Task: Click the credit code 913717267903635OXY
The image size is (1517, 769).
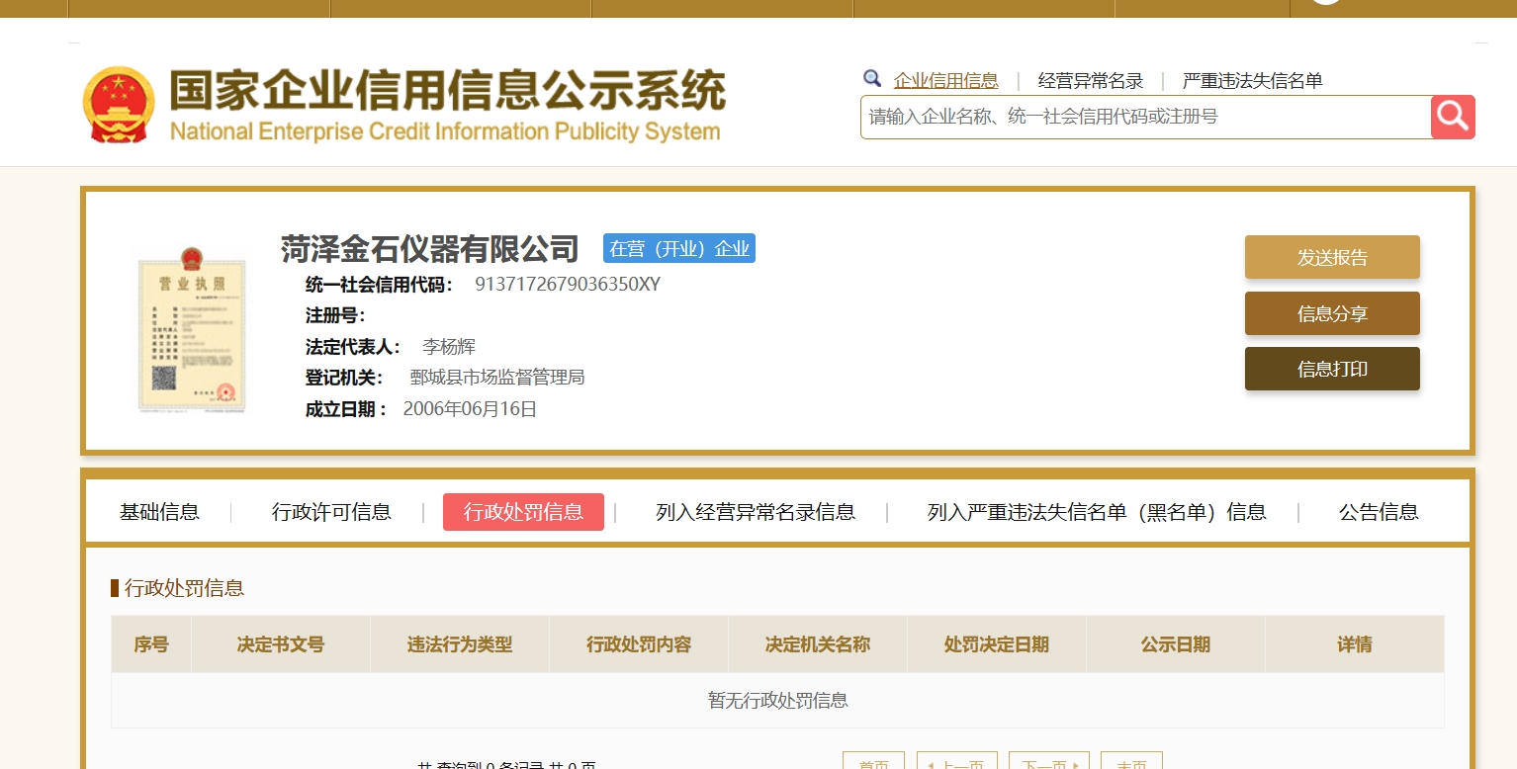Action: pyautogui.click(x=568, y=285)
